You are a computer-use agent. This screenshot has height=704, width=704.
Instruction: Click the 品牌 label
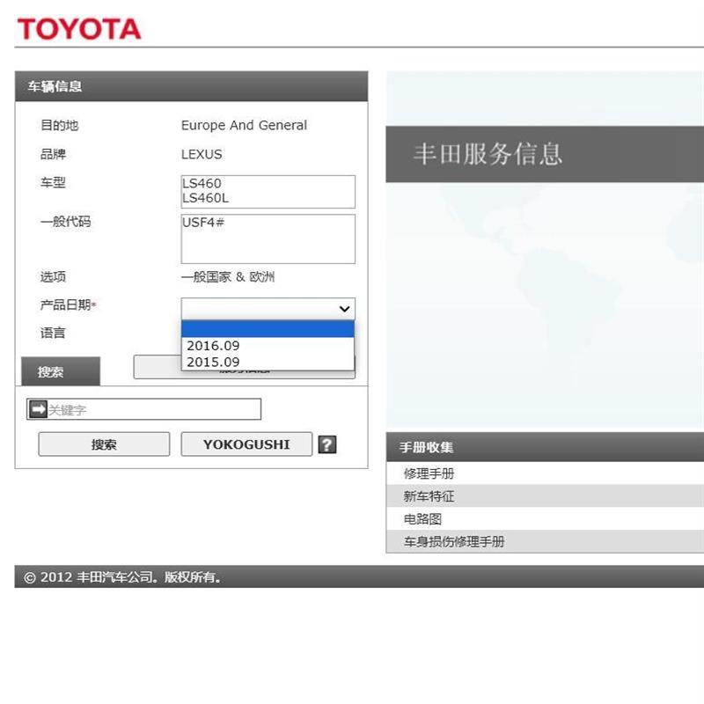point(53,155)
